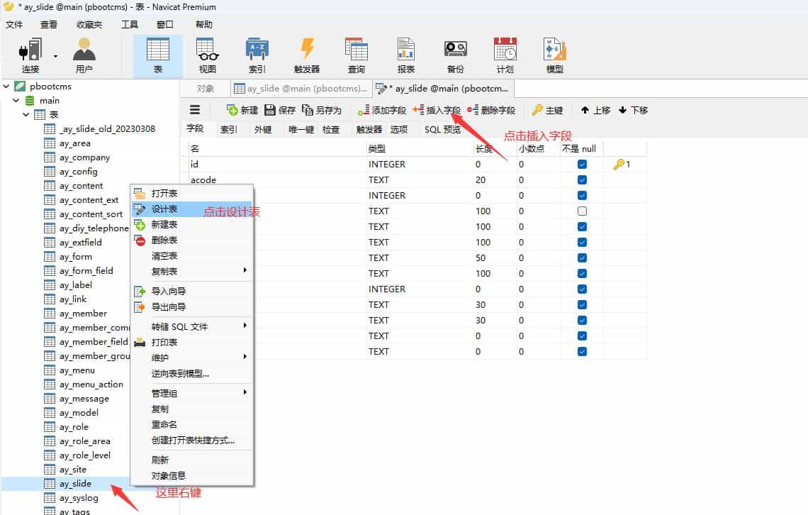Collapse the 表 node in the sidebar tree

coord(26,114)
